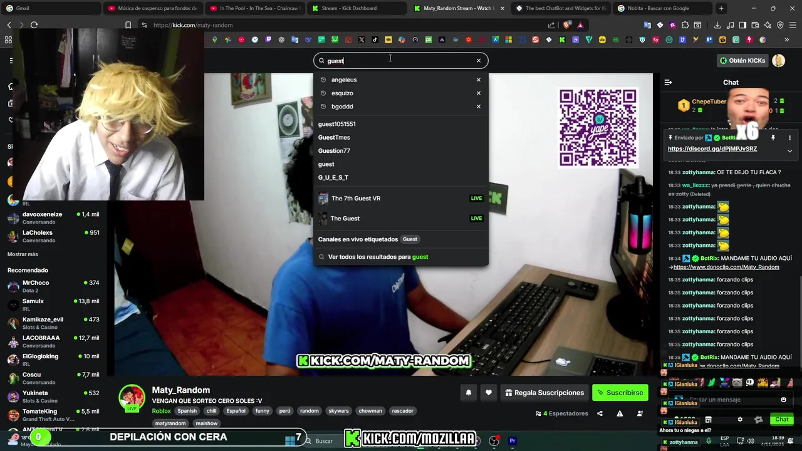The height and width of the screenshot is (451, 802).
Task: Open chat settings gear
Action: pyautogui.click(x=740, y=420)
